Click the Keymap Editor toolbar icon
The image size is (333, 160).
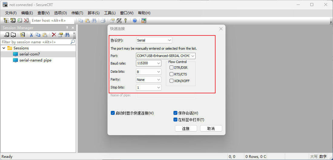pos(119,21)
